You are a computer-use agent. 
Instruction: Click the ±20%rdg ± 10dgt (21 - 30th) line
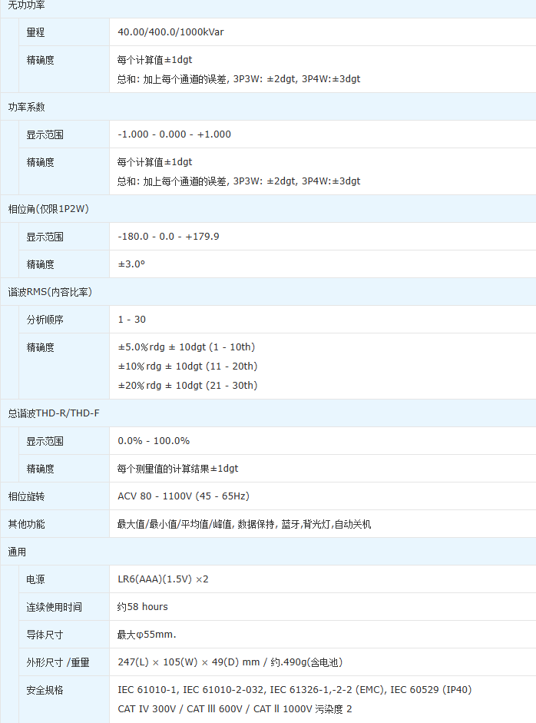click(187, 386)
